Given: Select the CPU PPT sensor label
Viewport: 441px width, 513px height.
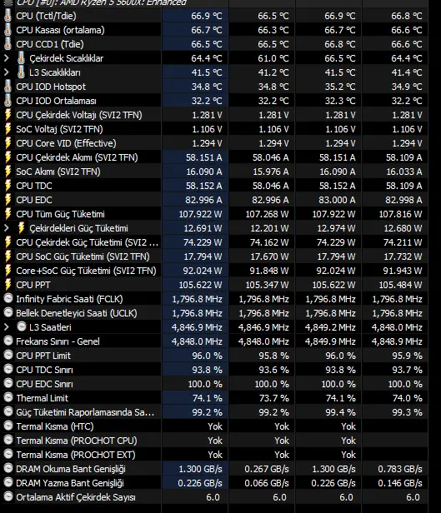Looking at the screenshot, I should pyautogui.click(x=33, y=285).
